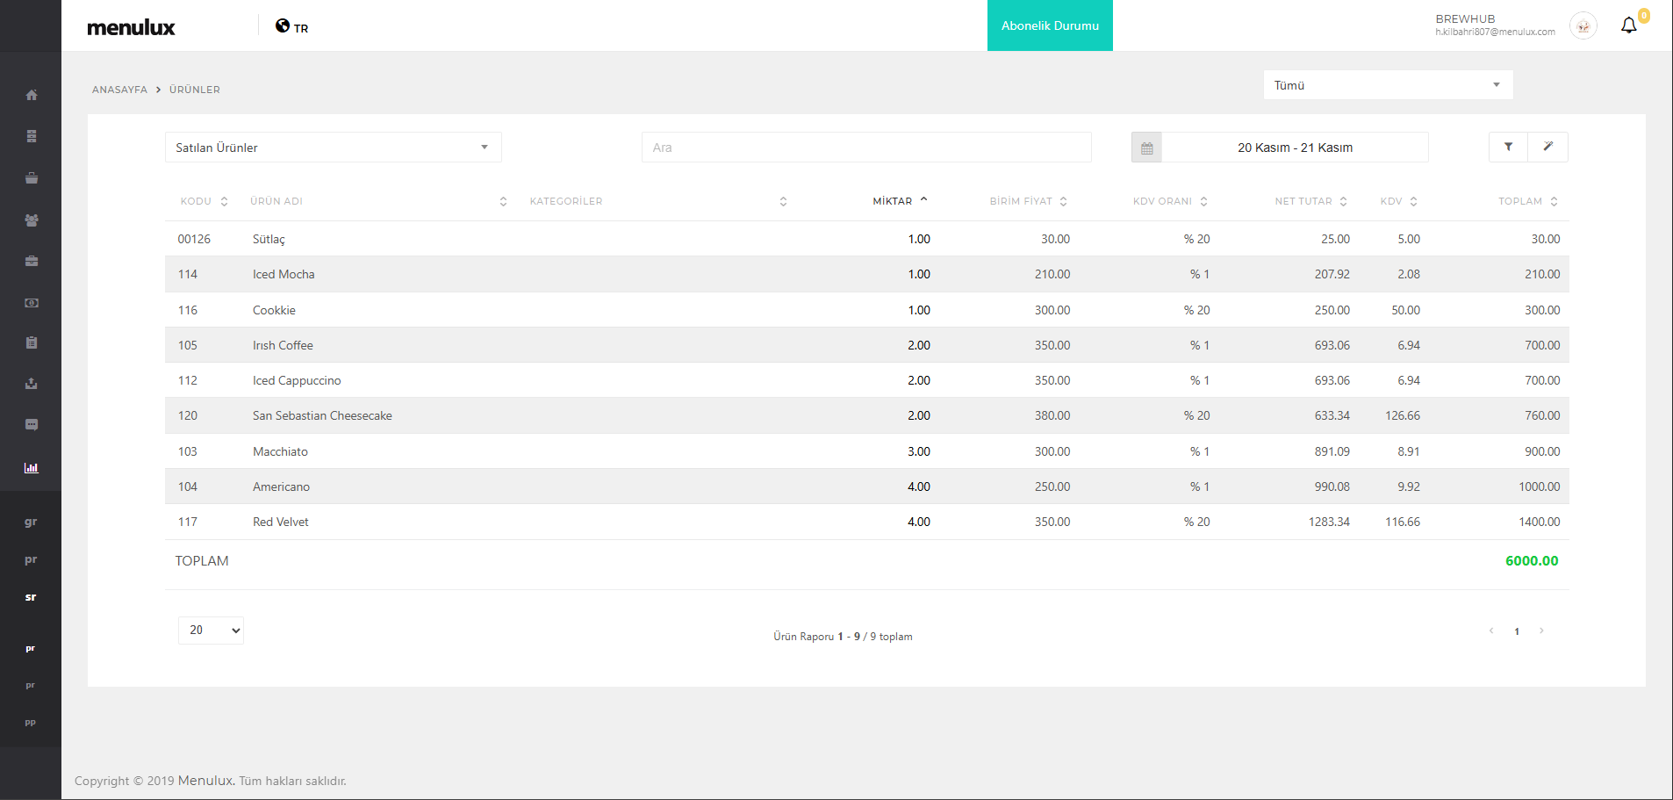
Task: Click the Ara search input field
Action: [x=865, y=148]
